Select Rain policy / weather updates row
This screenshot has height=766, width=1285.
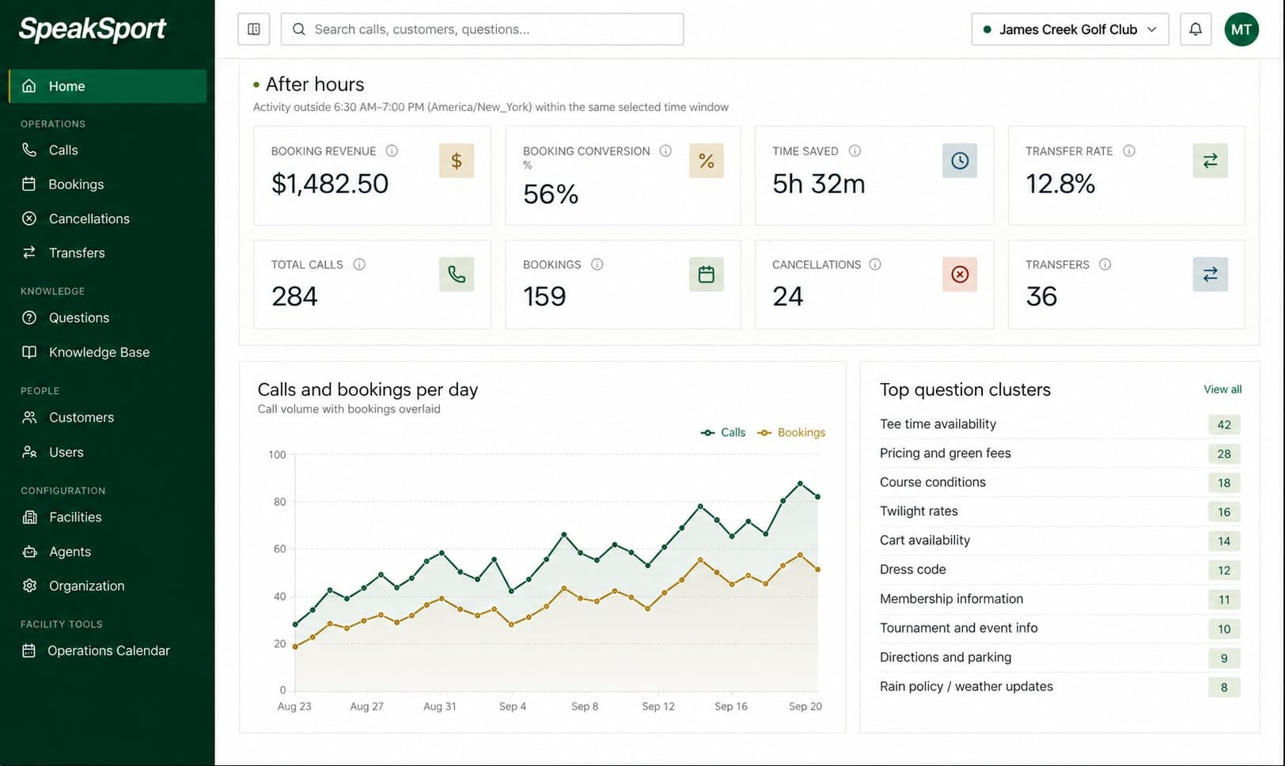point(1060,687)
